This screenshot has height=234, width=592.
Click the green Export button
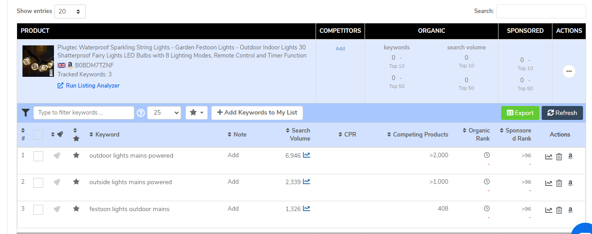coord(520,113)
